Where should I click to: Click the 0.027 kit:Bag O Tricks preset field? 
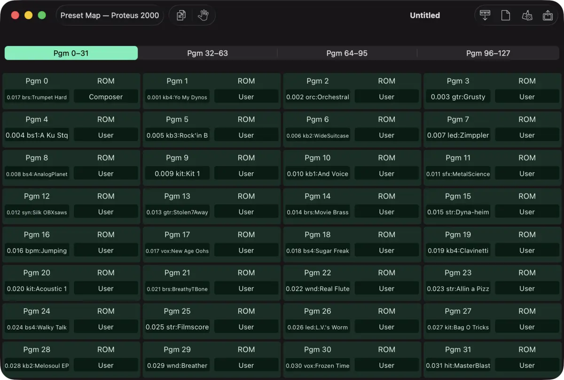pyautogui.click(x=458, y=327)
